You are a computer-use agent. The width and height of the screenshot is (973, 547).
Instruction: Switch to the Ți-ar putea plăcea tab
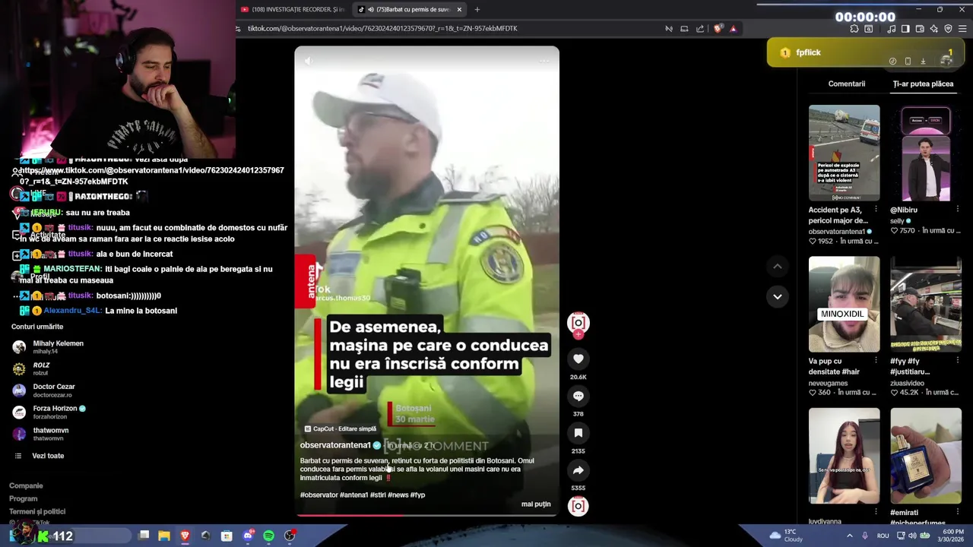[923, 84]
